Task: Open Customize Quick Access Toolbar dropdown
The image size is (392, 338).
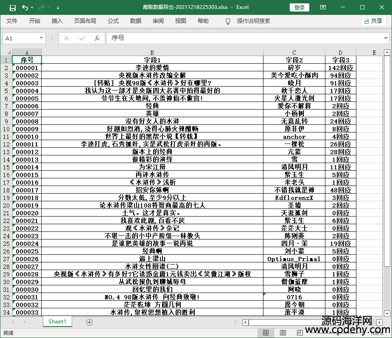Action: click(x=58, y=8)
